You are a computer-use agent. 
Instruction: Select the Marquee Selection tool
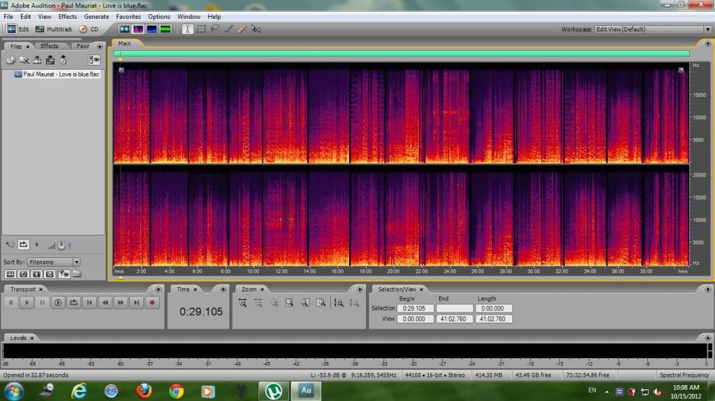pyautogui.click(x=201, y=29)
